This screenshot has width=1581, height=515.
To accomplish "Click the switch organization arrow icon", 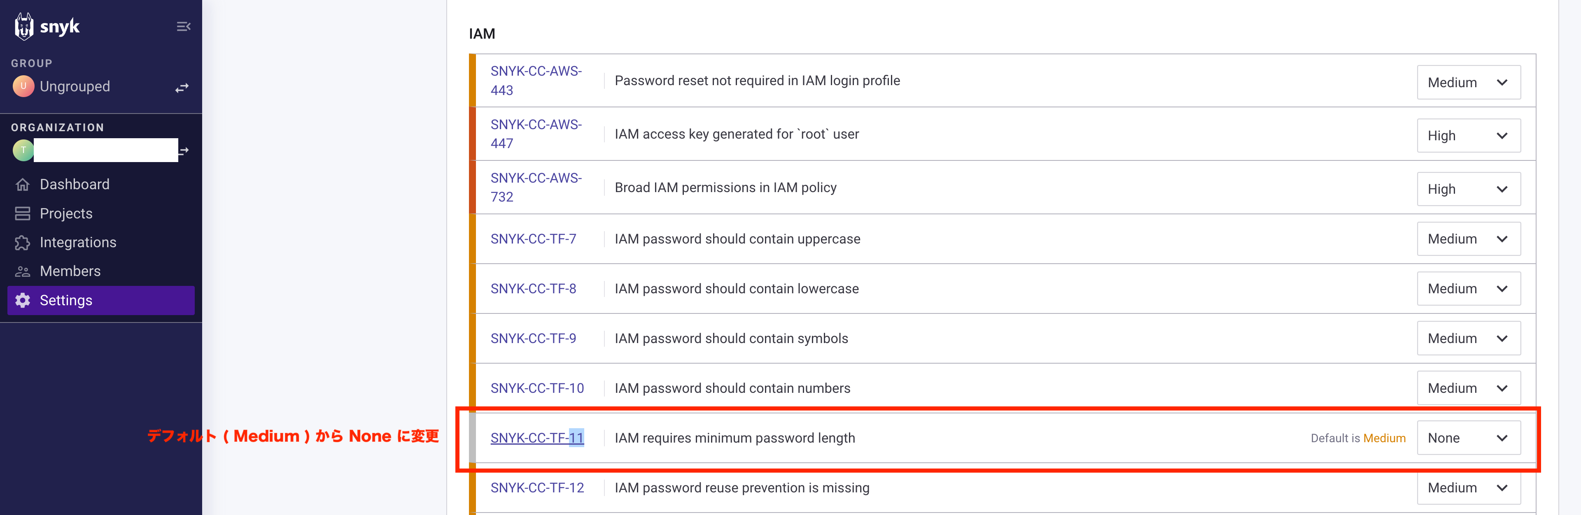I will click(184, 150).
